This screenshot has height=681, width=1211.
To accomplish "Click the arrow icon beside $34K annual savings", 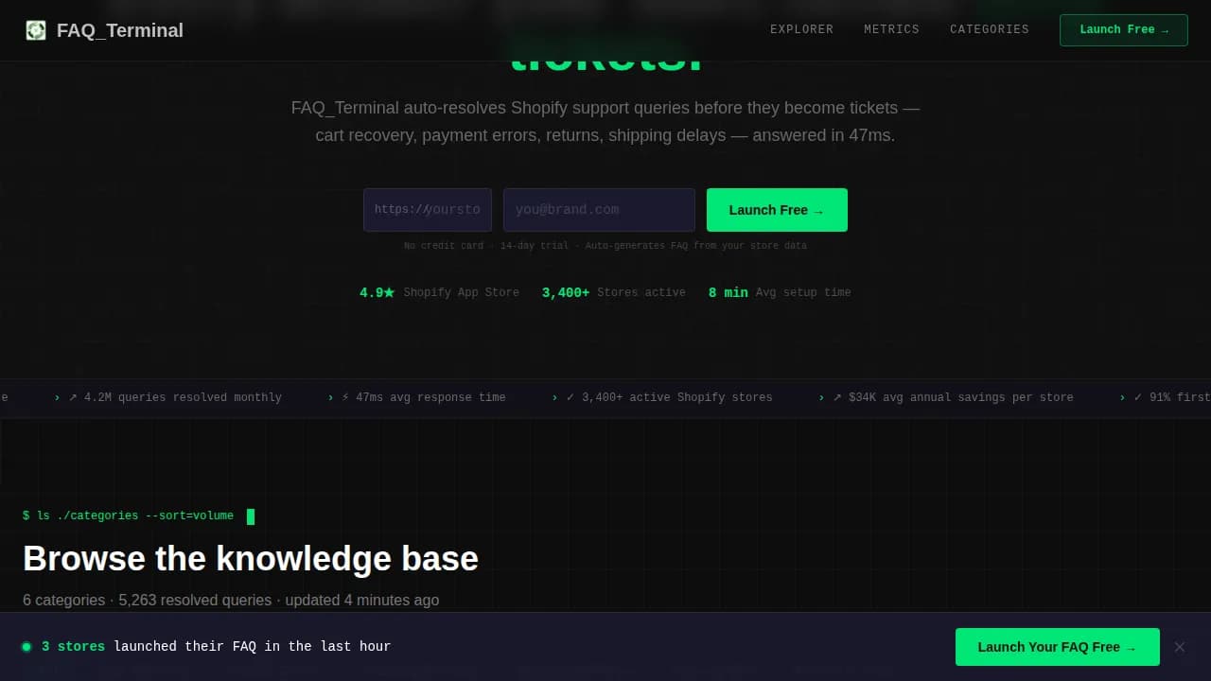I will pos(836,397).
